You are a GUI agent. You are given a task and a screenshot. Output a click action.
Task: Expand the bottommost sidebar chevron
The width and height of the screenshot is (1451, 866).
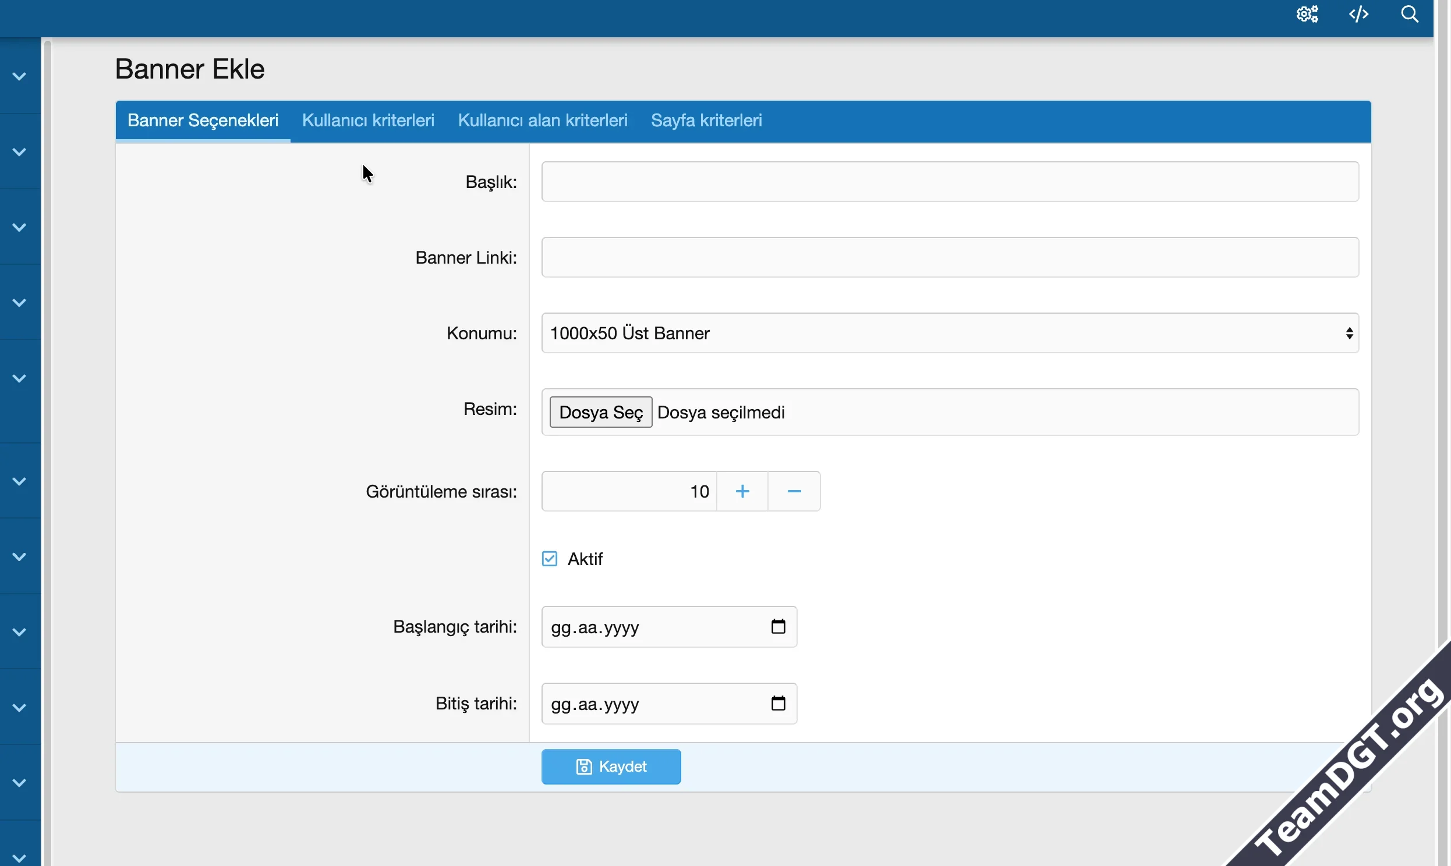[x=19, y=858]
